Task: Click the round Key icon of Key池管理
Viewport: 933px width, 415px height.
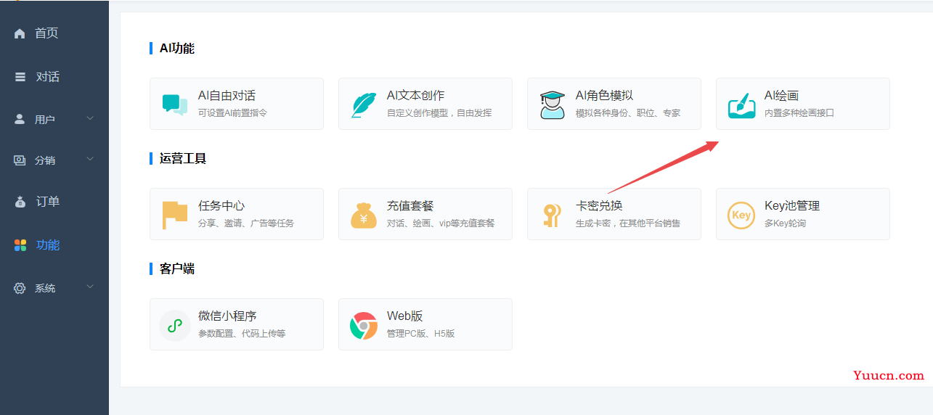Action: (x=741, y=215)
